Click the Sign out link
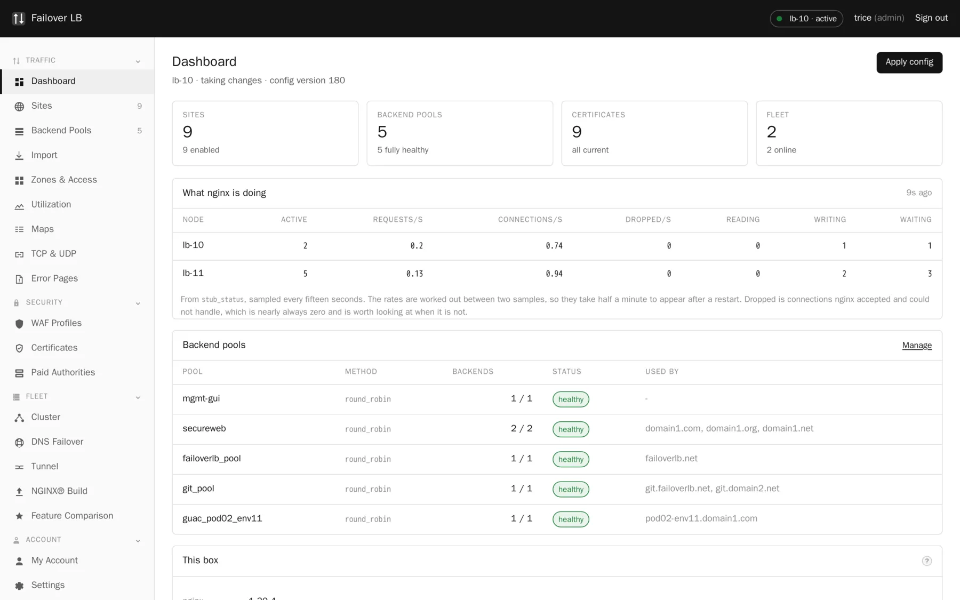This screenshot has height=600, width=960. (931, 18)
